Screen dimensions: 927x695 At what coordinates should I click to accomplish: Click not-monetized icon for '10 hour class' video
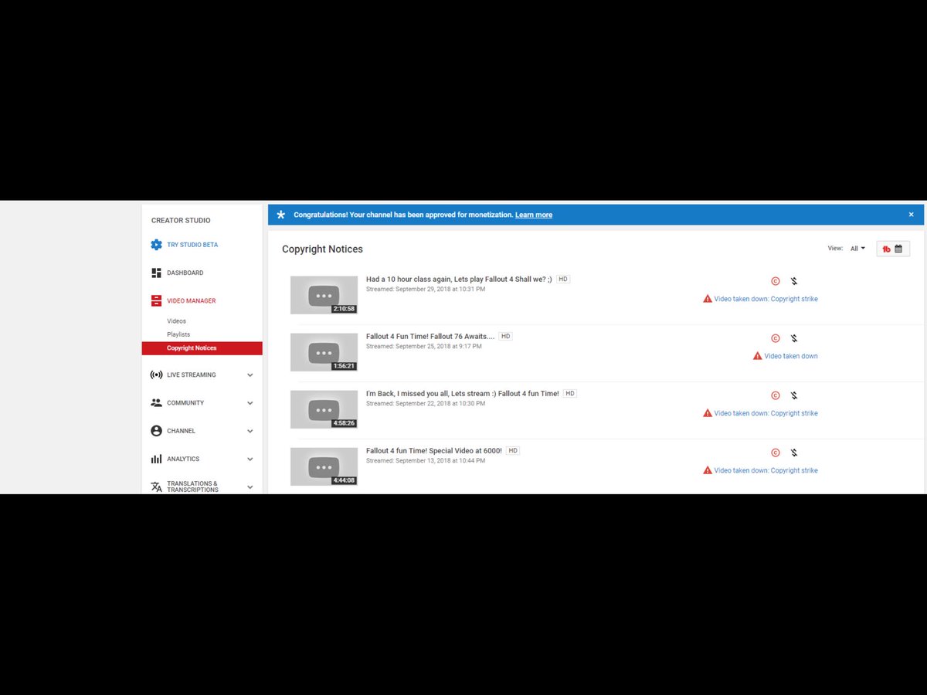(794, 281)
